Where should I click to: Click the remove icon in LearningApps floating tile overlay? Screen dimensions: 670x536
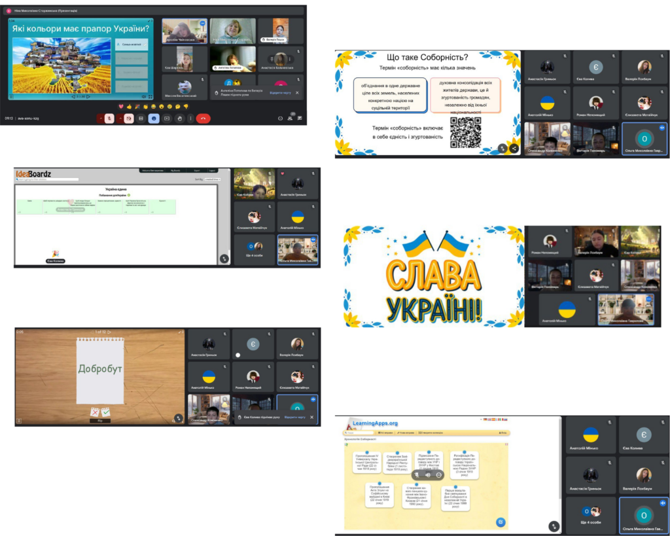click(x=438, y=475)
